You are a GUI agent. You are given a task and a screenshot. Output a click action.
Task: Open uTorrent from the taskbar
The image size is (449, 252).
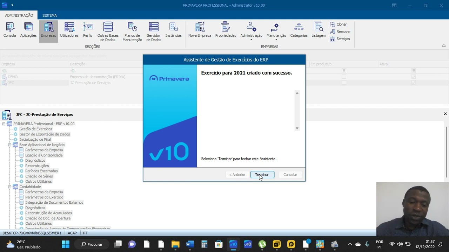(x=262, y=244)
